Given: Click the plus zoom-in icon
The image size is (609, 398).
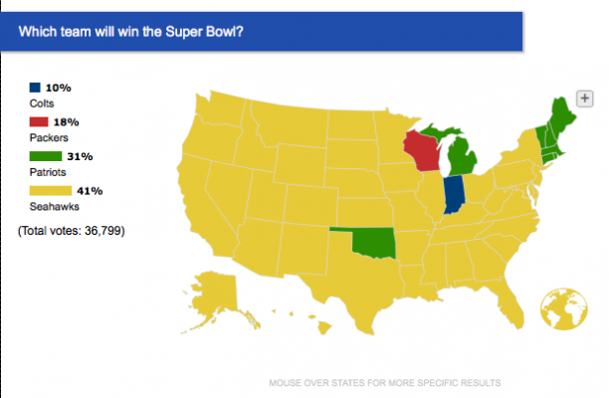Looking at the screenshot, I should pos(584,99).
